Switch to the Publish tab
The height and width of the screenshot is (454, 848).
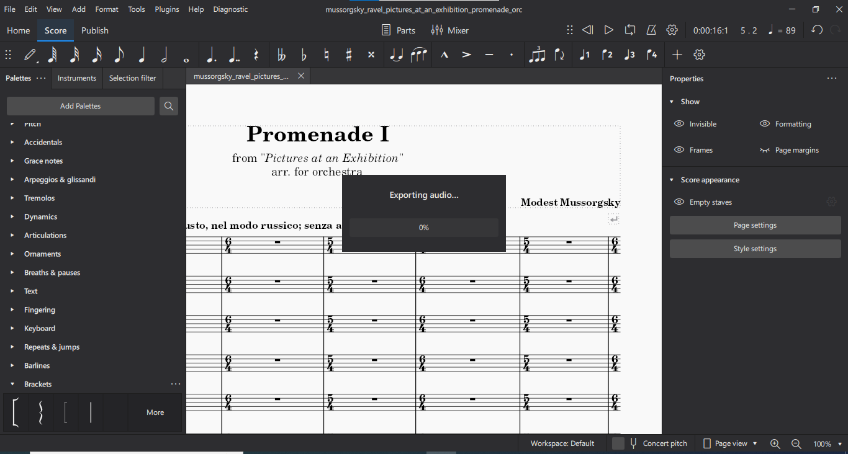coord(94,30)
